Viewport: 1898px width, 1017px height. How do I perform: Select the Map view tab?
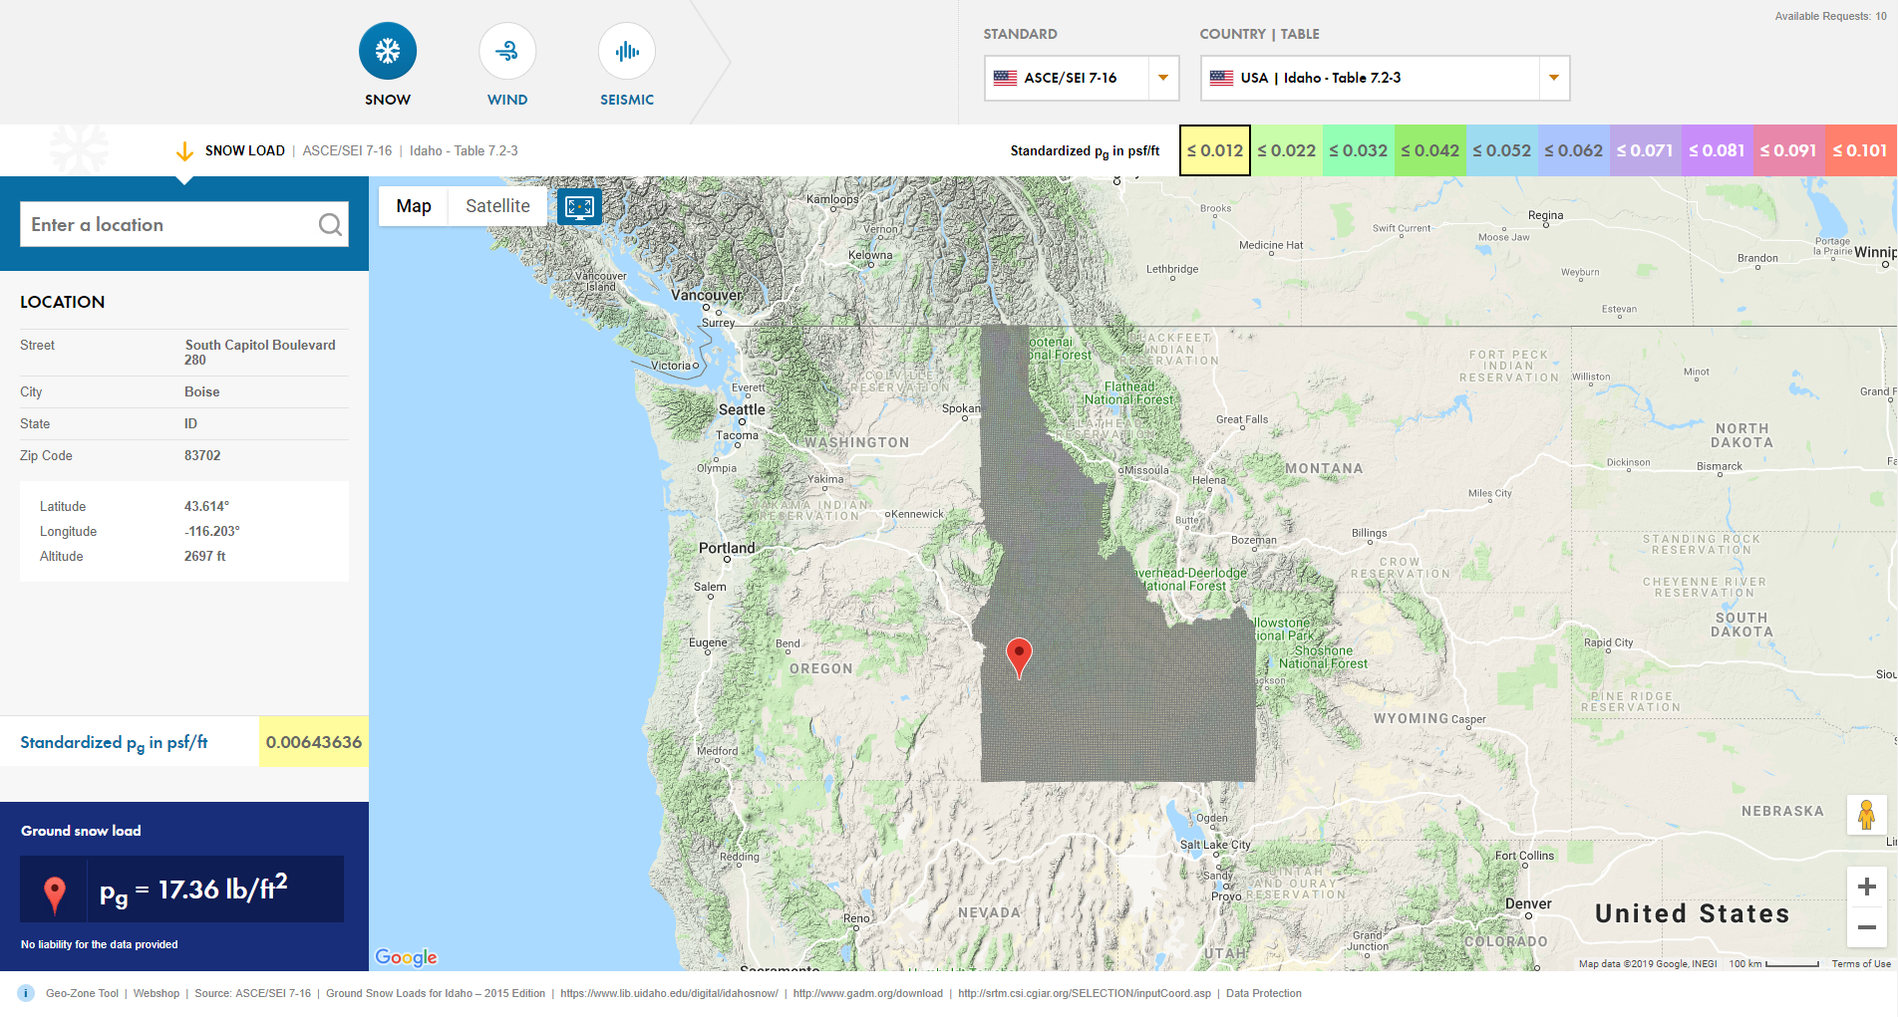[414, 206]
